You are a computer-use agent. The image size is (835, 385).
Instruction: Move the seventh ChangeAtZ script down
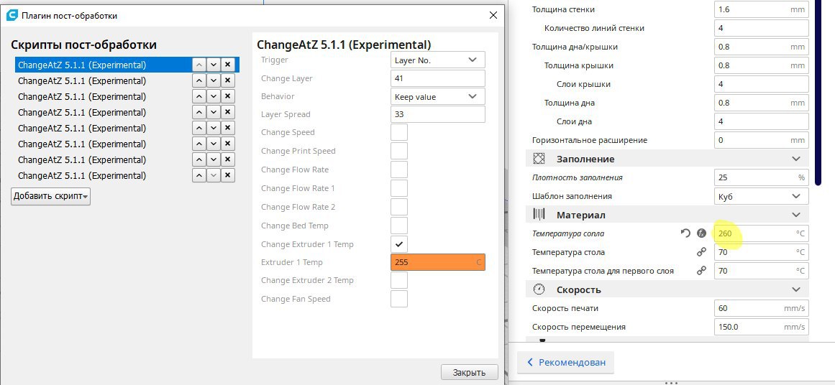(x=213, y=159)
